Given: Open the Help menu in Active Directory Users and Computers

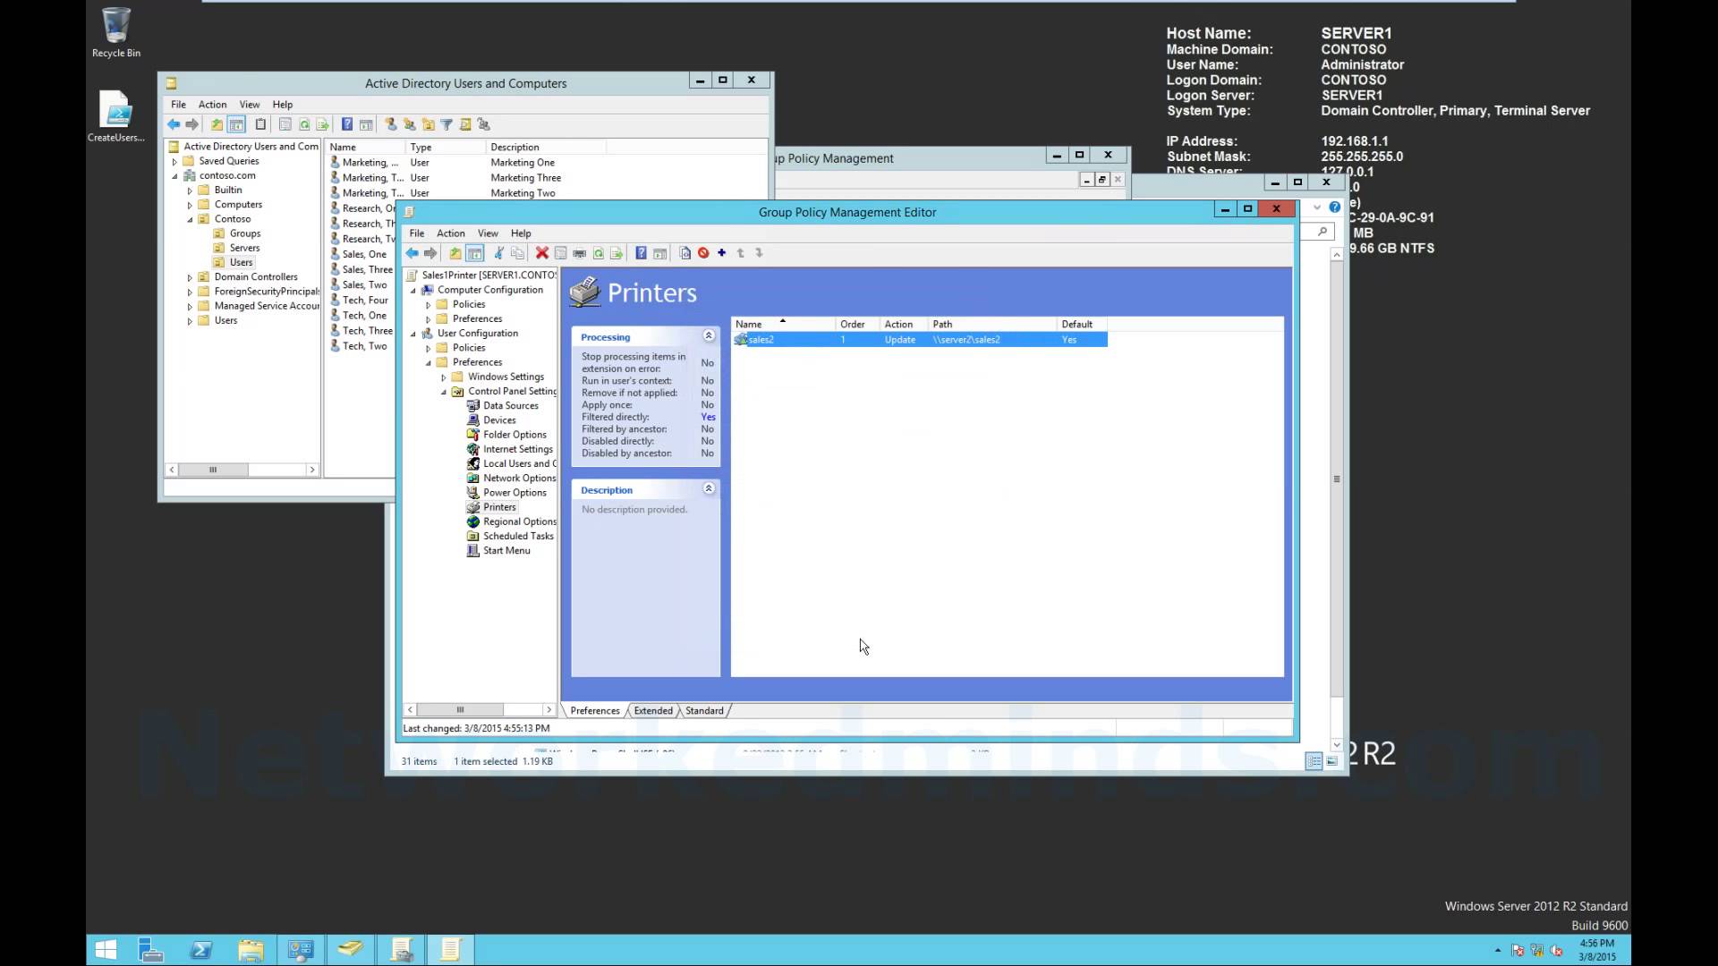Looking at the screenshot, I should [283, 105].
